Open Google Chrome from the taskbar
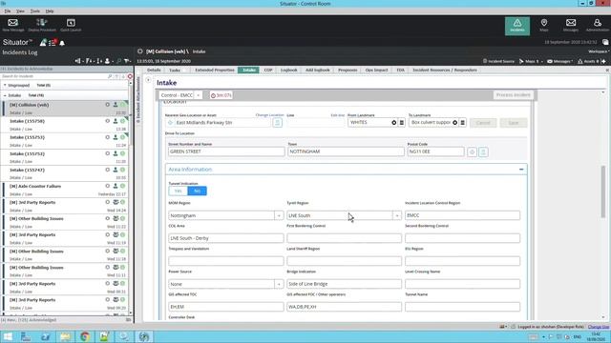The height and width of the screenshot is (343, 611). 85,336
